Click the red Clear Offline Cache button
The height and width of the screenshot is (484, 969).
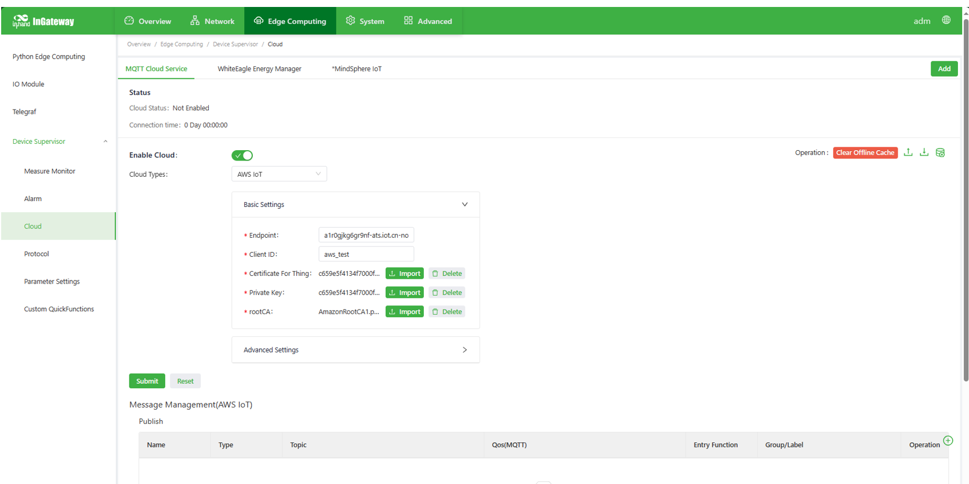pos(865,152)
